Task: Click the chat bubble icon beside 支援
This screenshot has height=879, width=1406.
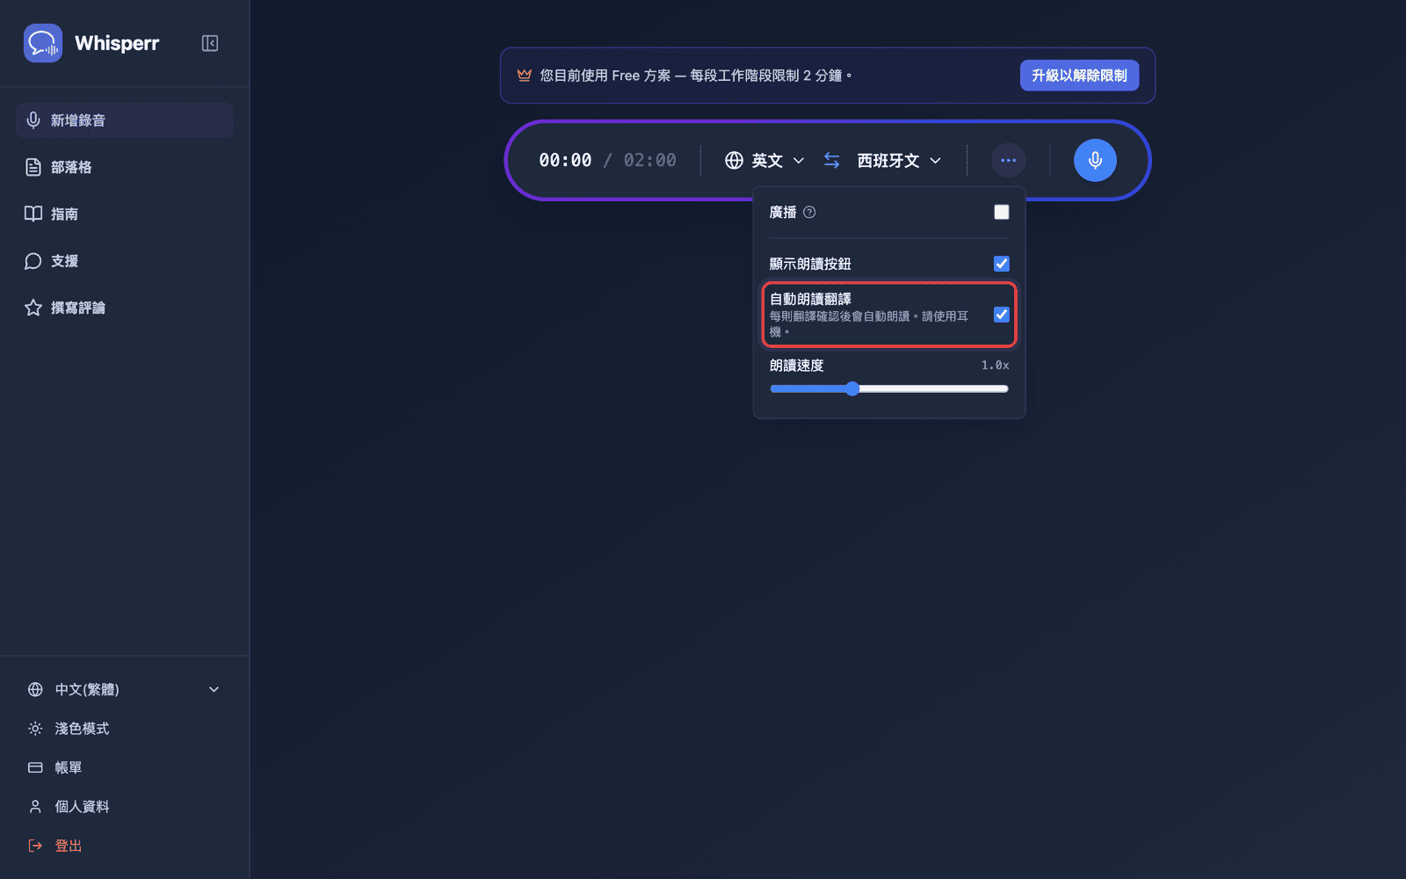Action: coord(33,261)
